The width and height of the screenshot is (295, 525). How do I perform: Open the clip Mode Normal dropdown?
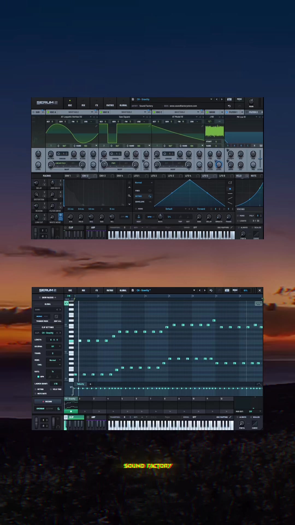point(54,360)
